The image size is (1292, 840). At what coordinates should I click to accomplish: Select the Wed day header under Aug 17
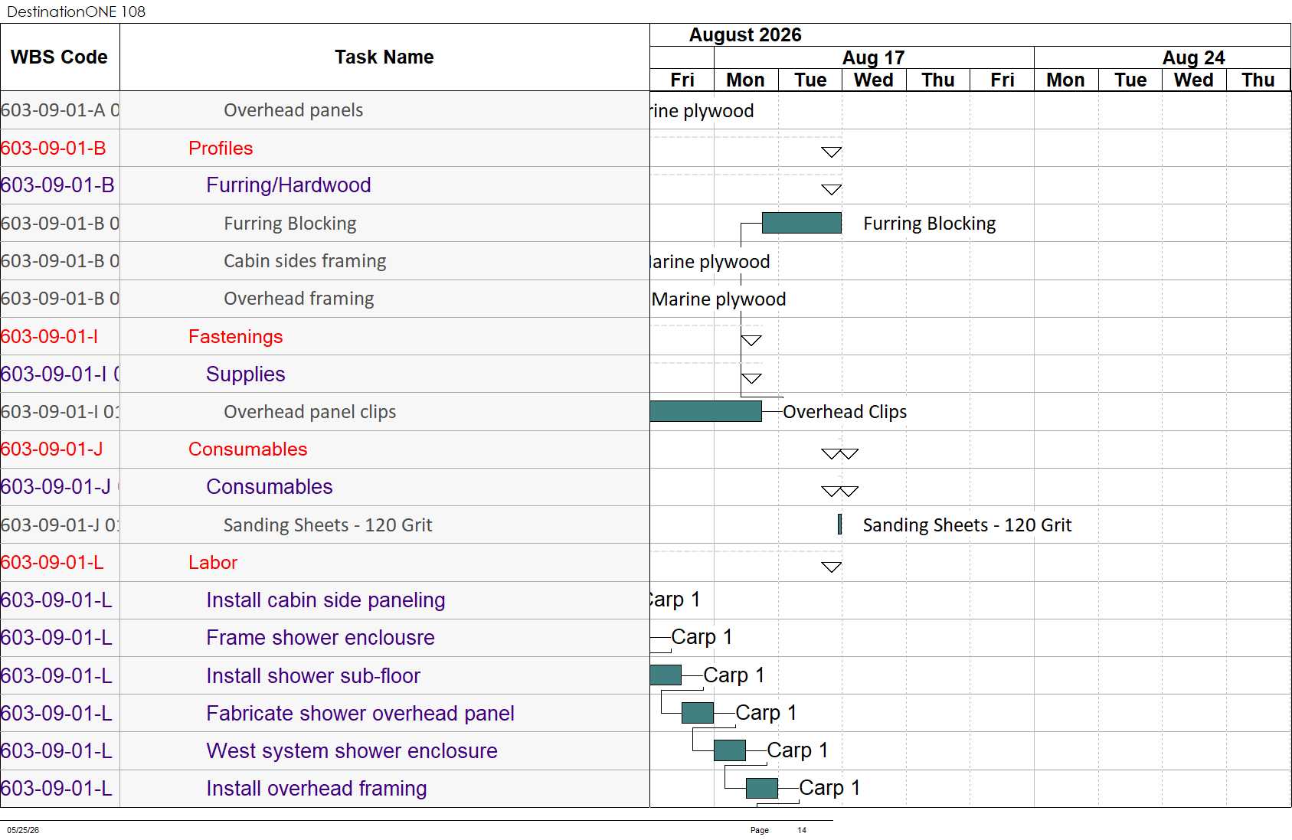pos(874,80)
